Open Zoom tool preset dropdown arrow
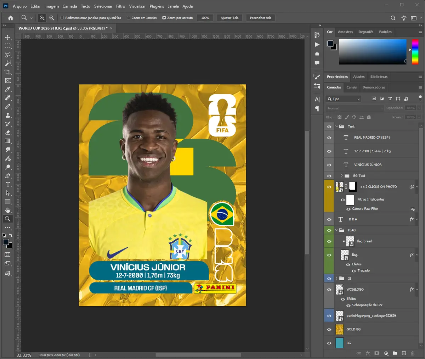The height and width of the screenshot is (359, 425). (31, 18)
